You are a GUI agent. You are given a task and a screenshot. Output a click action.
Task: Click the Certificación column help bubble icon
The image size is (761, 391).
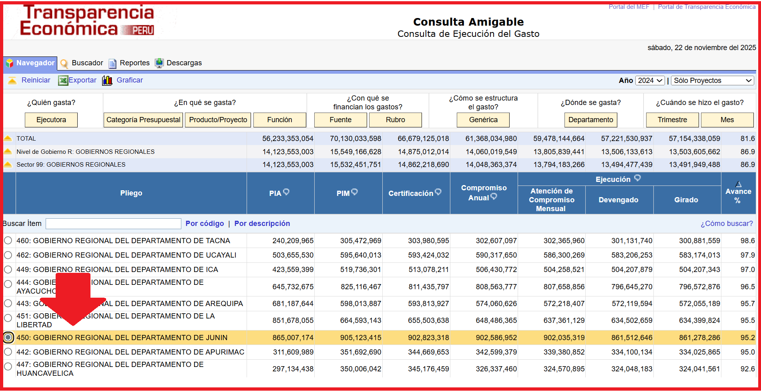(438, 192)
